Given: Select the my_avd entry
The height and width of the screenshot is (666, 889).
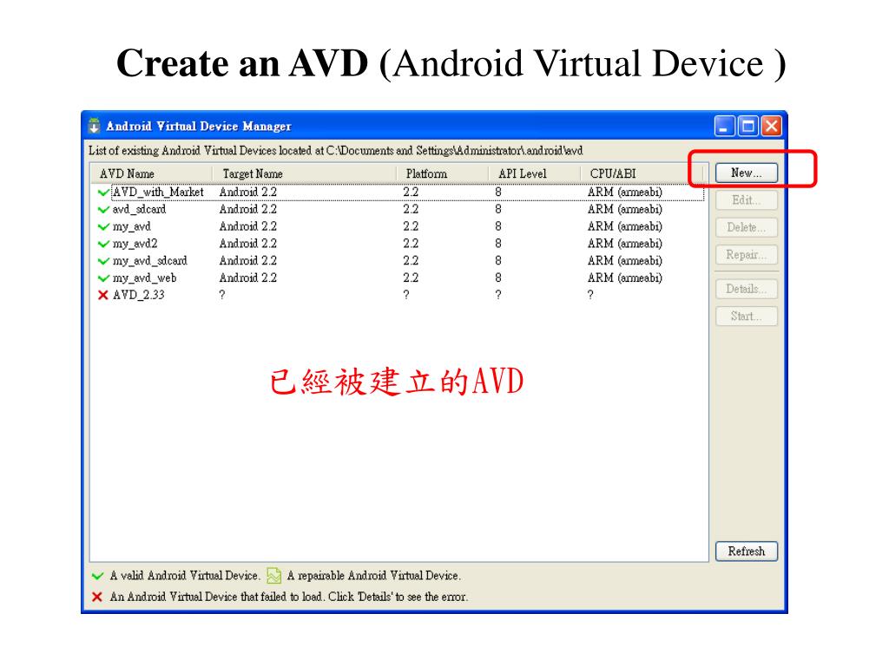Looking at the screenshot, I should [x=398, y=226].
